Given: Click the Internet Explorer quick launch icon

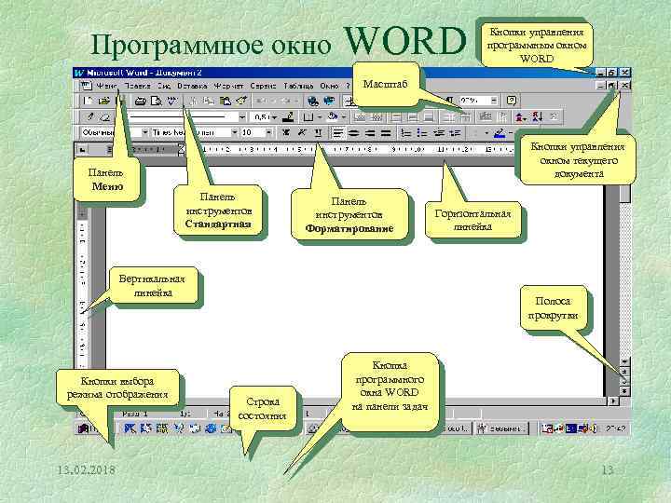Looking at the screenshot, I should click(210, 428).
